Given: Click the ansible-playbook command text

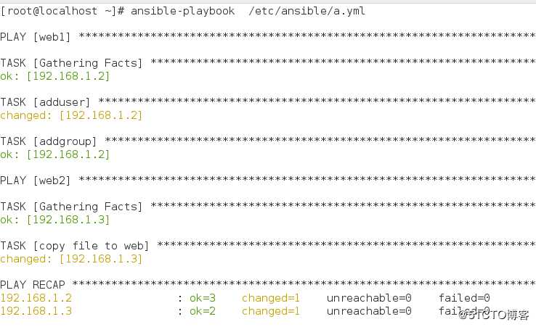Looking at the screenshot, I should pyautogui.click(x=182, y=11).
